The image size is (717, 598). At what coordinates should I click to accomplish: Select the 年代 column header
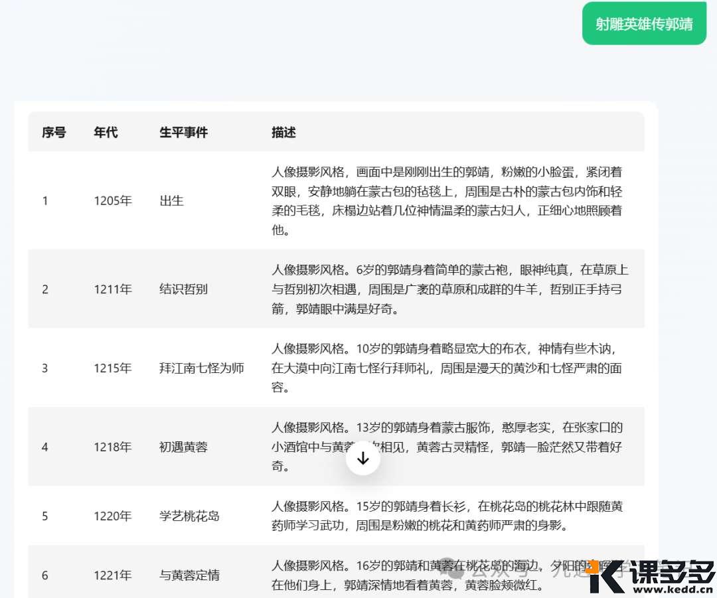106,132
